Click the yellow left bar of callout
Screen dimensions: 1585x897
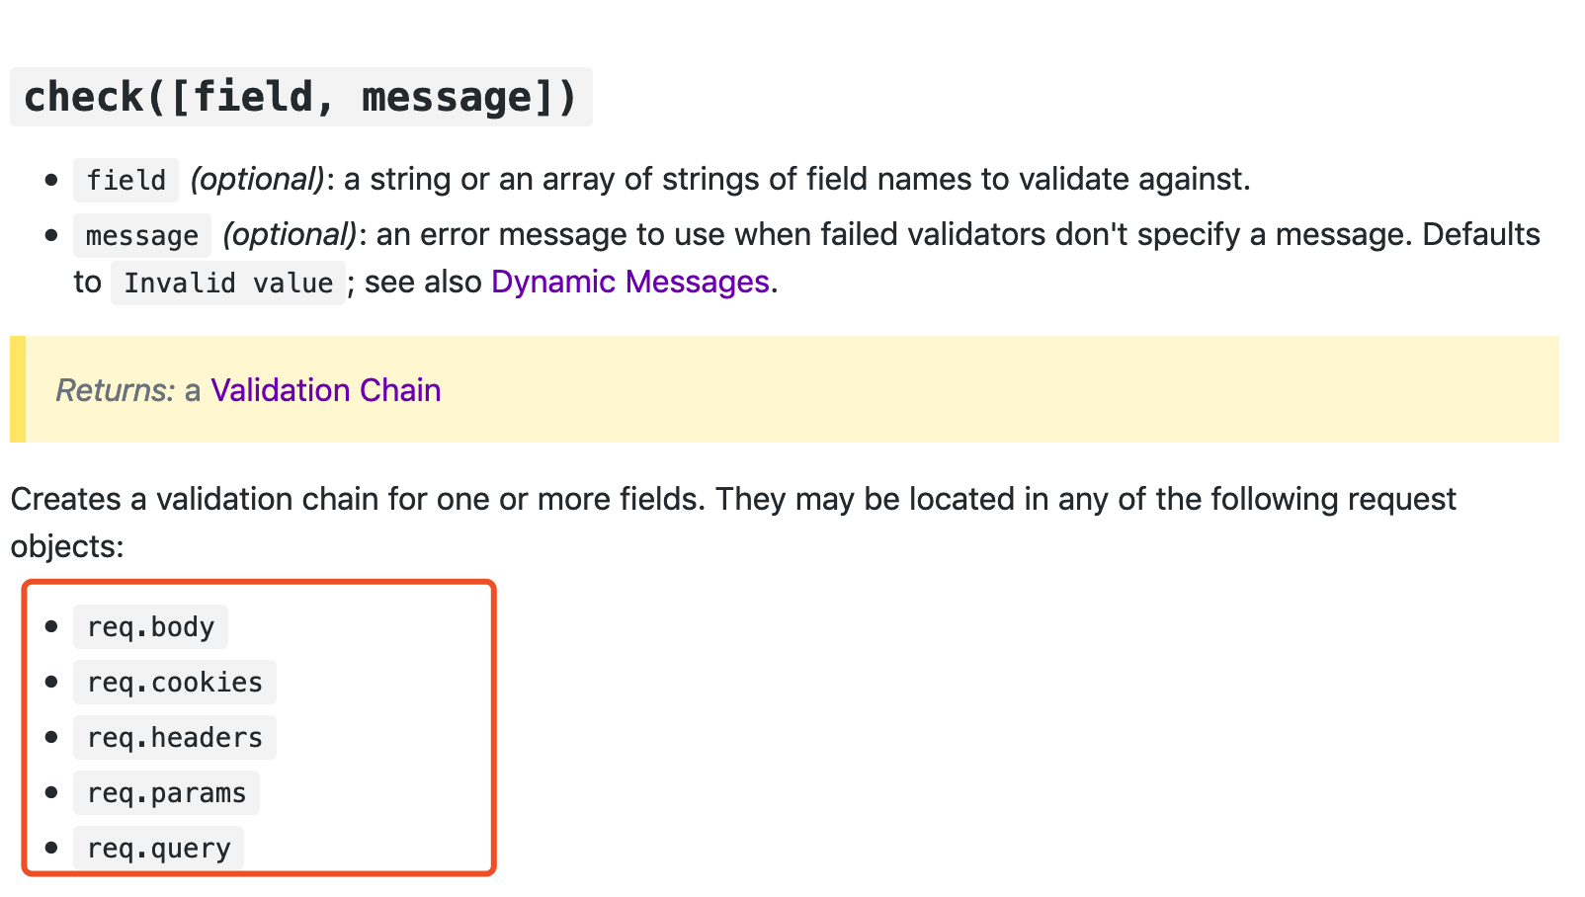[x=18, y=389]
